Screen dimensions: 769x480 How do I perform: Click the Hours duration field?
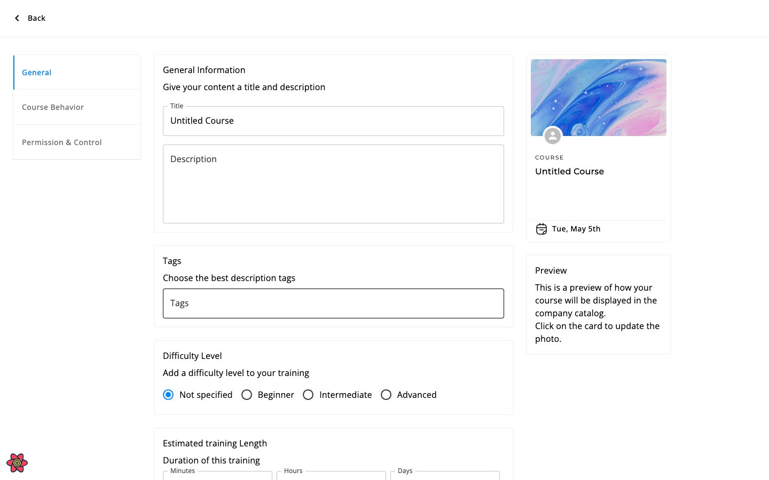tap(331, 475)
